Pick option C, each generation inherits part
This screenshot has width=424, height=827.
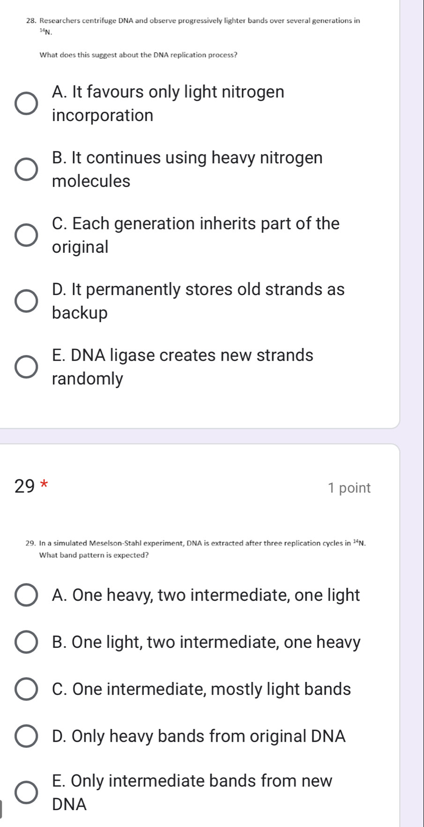(x=26, y=235)
